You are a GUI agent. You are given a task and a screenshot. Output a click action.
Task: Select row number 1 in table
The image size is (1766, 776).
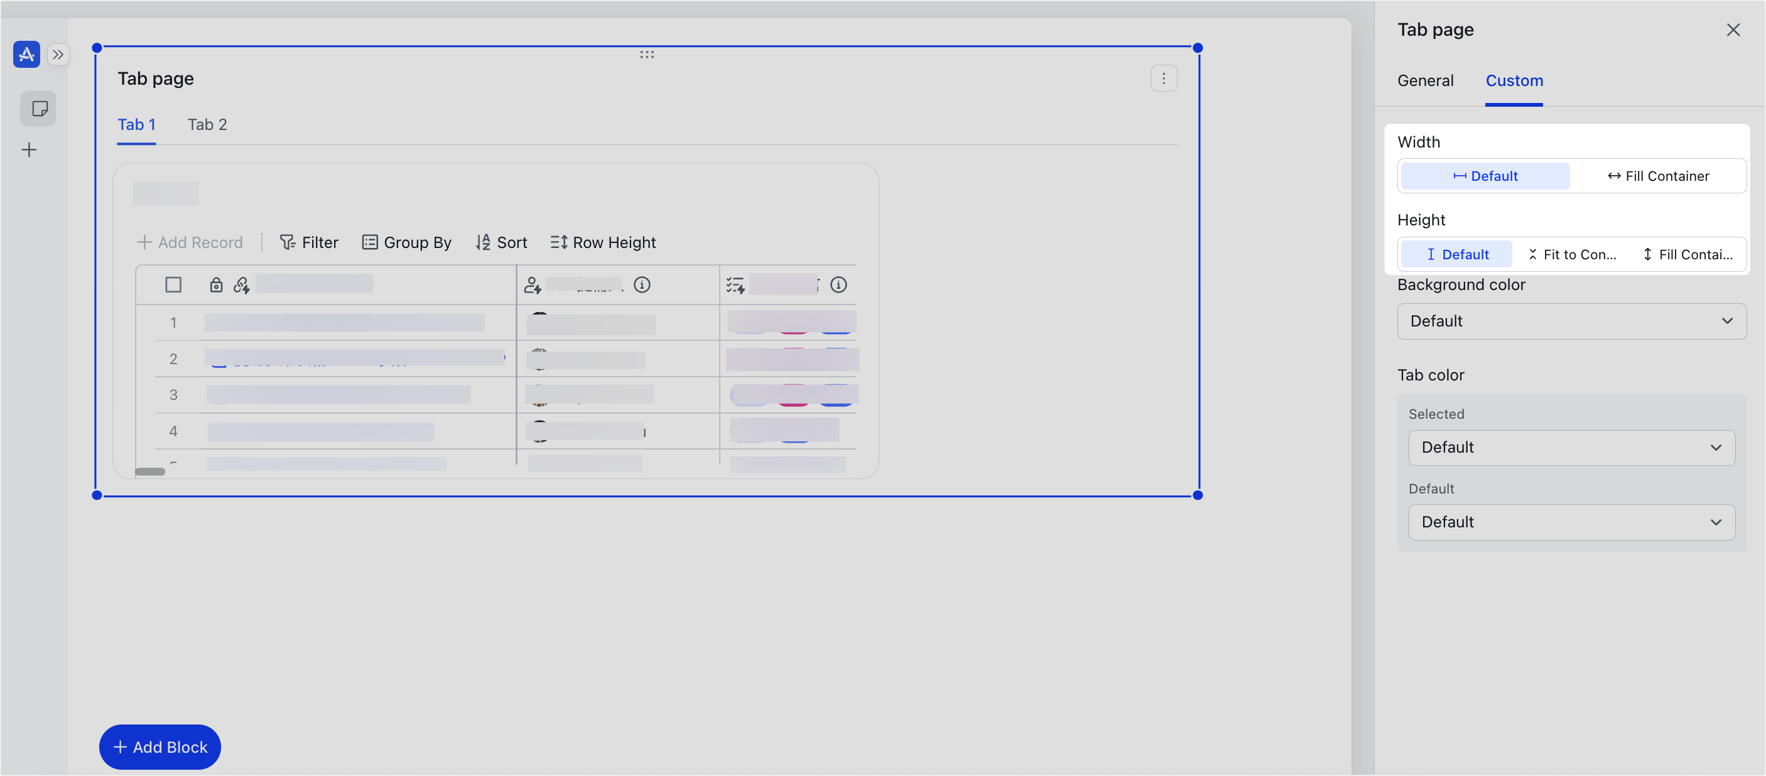pyautogui.click(x=173, y=322)
